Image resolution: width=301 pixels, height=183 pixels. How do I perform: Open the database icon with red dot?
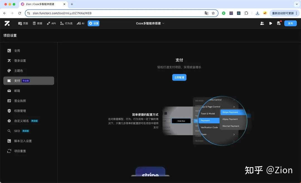pyautogui.click(x=279, y=23)
